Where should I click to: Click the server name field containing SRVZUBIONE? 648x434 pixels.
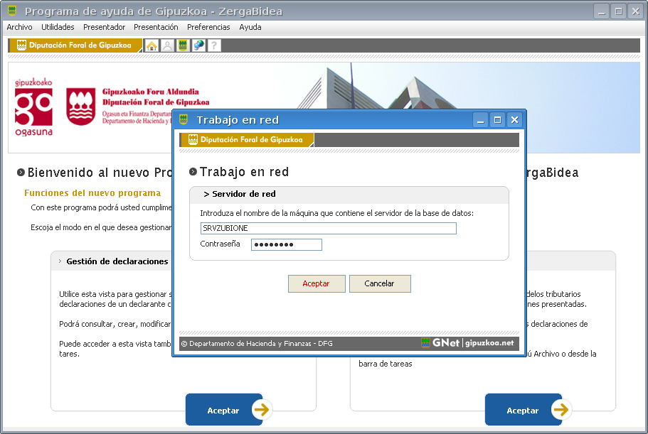(328, 228)
